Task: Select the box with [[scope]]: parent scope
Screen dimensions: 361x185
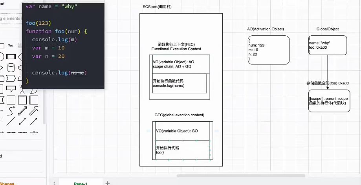Action: point(329,101)
